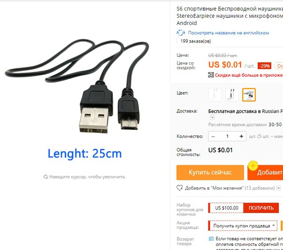Click the USB cable product image

coord(78,86)
